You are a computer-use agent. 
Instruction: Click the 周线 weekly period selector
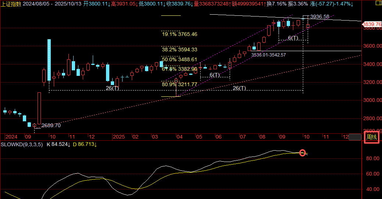371,138
